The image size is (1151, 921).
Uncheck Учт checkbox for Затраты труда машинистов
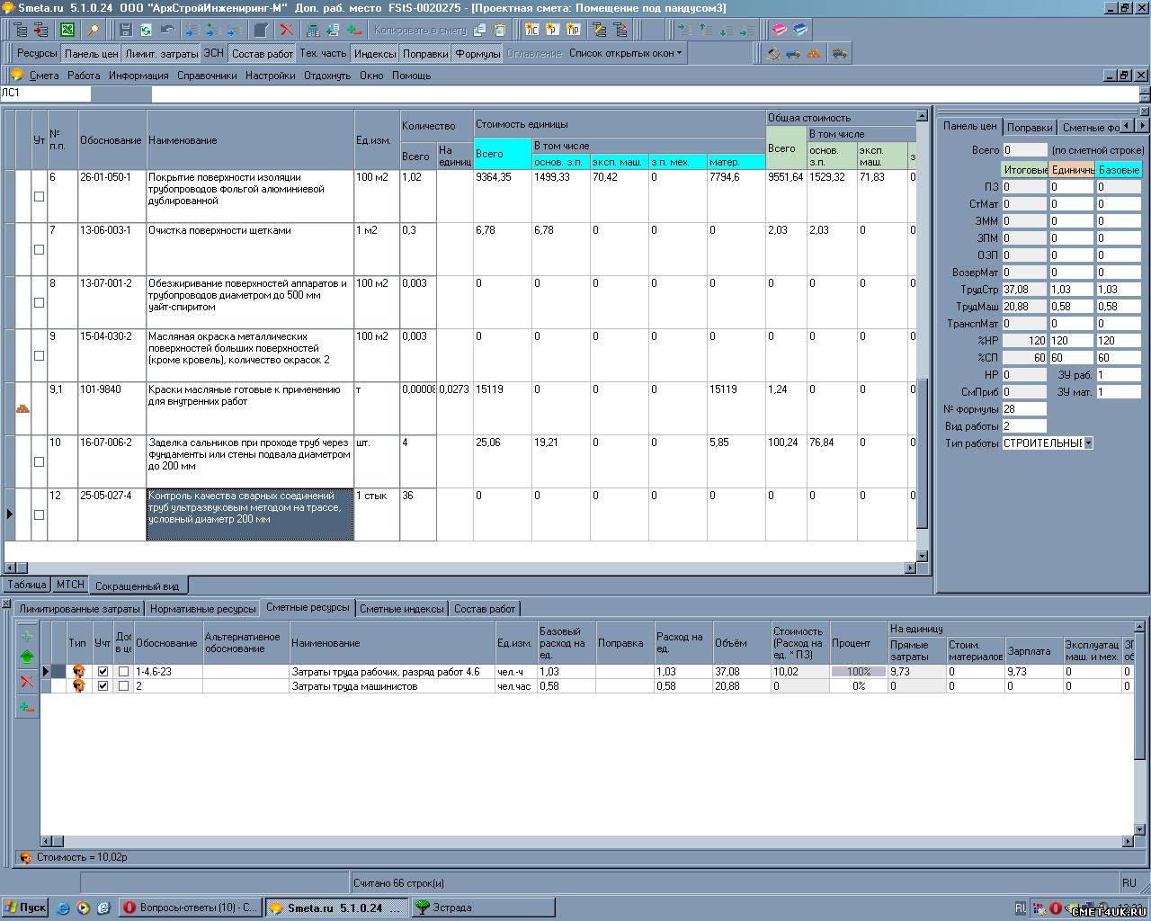103,685
